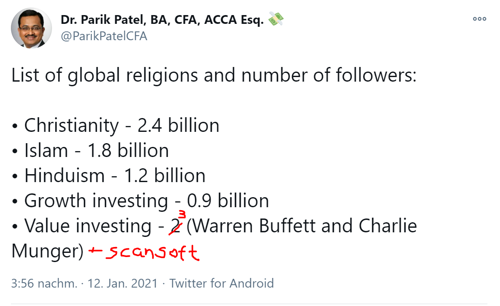Click the crossed-out number 2
Screen dimensions: 500x306
(174, 226)
